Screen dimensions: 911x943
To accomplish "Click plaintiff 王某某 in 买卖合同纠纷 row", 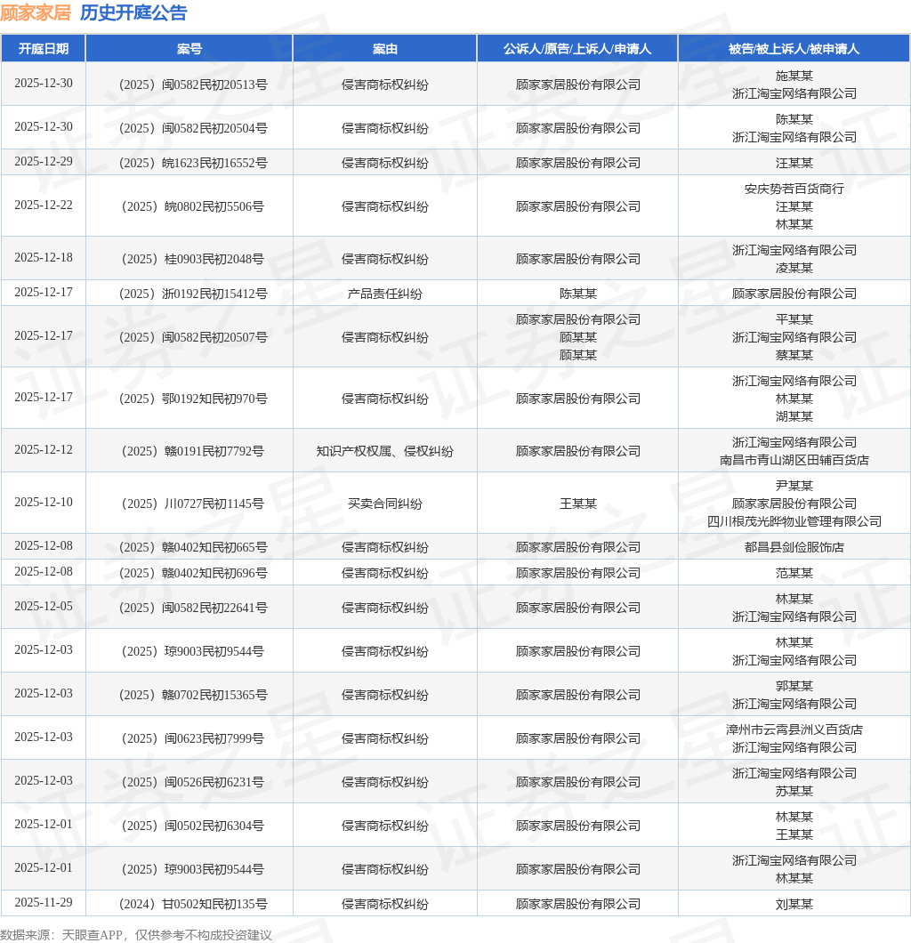I will click(578, 504).
